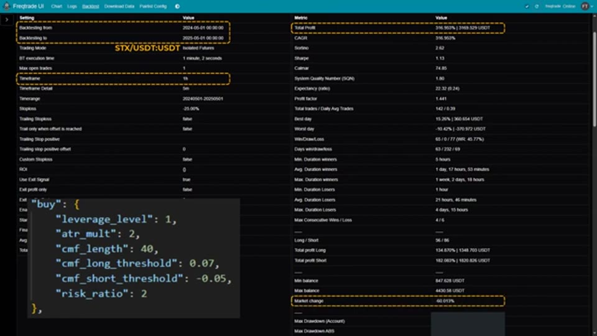Click the freqtrade Online status label

pos(560,6)
